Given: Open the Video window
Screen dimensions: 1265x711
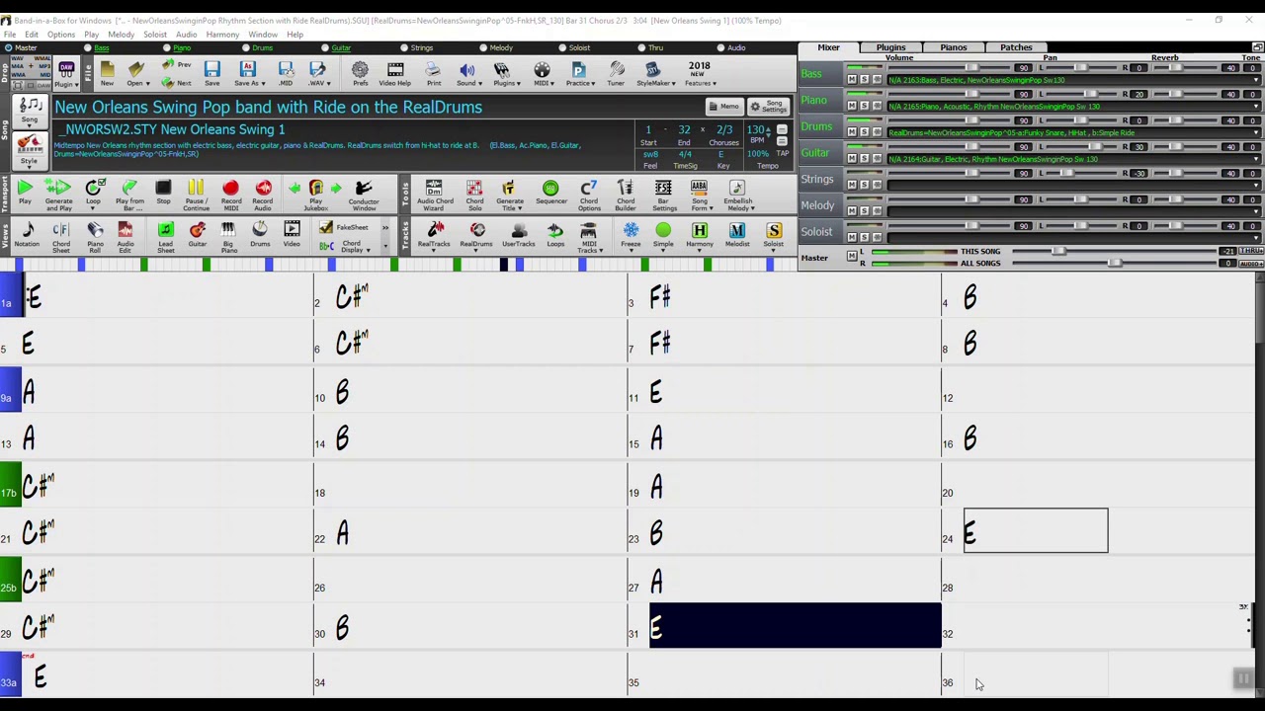Looking at the screenshot, I should click(292, 235).
